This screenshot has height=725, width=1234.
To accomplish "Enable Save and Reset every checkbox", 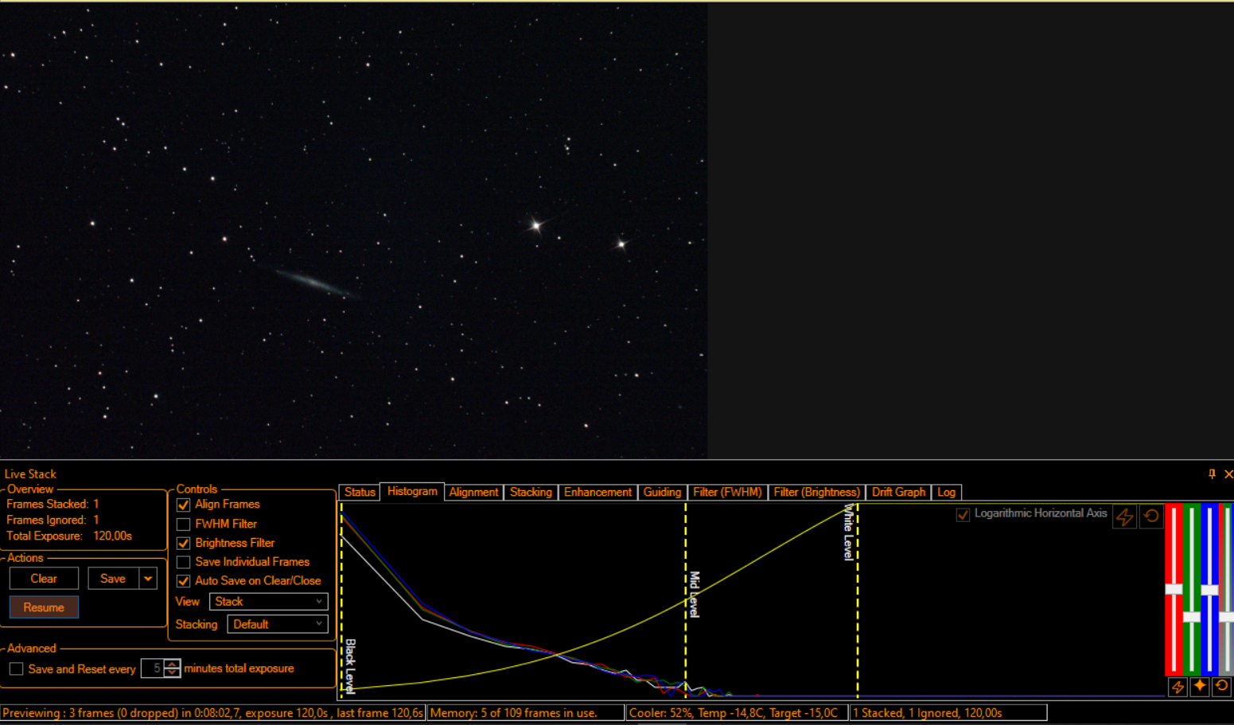I will 16,669.
